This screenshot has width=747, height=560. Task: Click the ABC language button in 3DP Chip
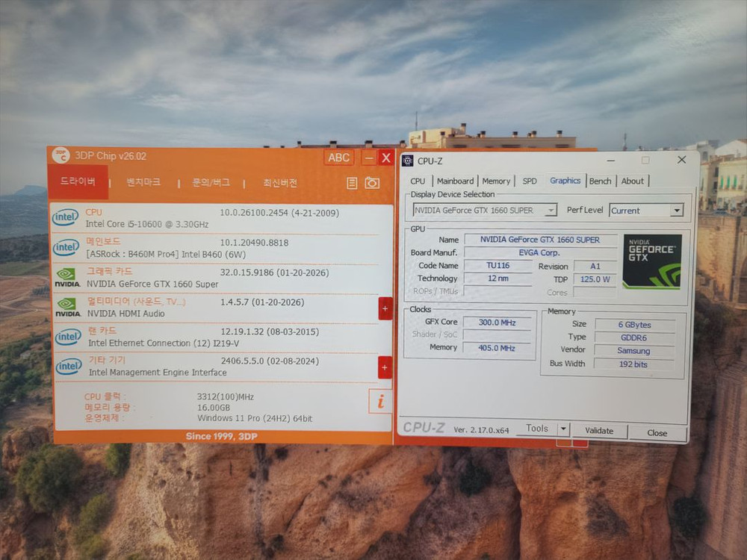338,158
